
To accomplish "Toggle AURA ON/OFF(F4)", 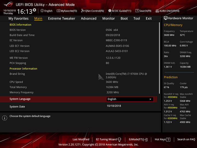I will [169, 11].
